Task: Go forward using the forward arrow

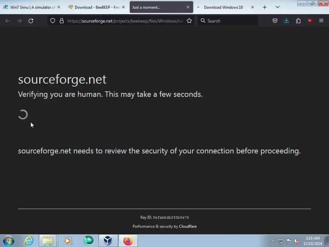Action: pos(19,21)
